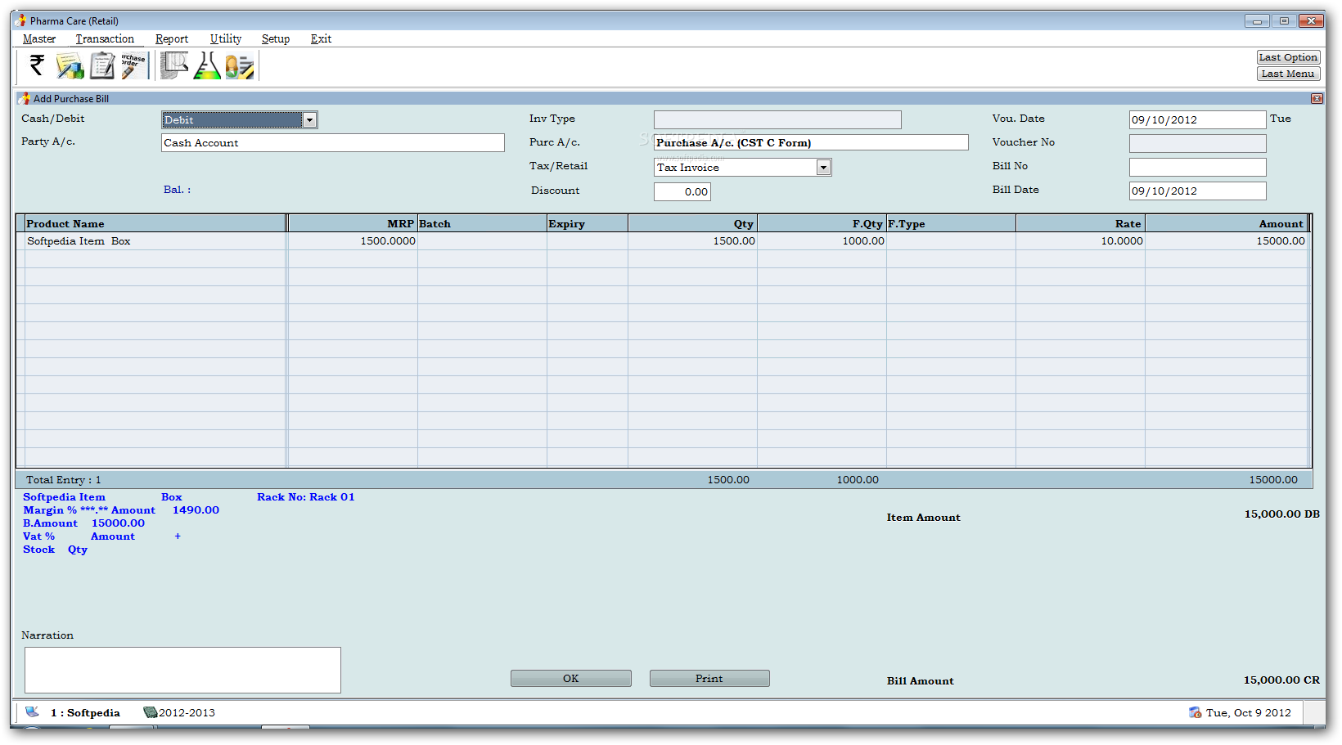Screen dimensions: 1342x745
Task: Click the Qty cell '1500.00' in the item row
Action: pyautogui.click(x=692, y=241)
